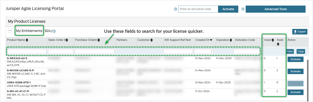Collapse the My Entitlements section
The width and height of the screenshot is (313, 102).
click(x=10, y=31)
